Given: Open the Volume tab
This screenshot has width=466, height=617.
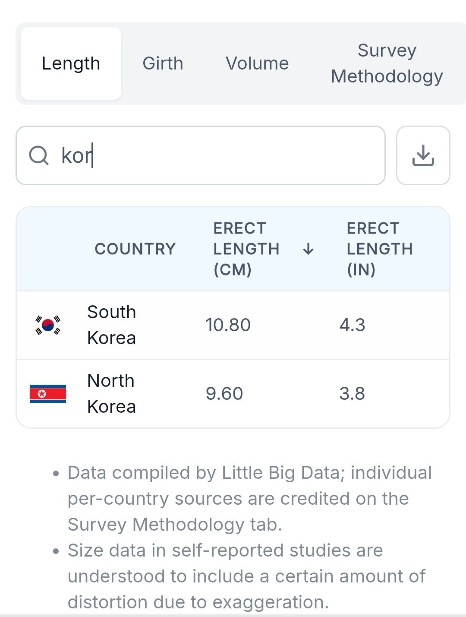Looking at the screenshot, I should (257, 63).
